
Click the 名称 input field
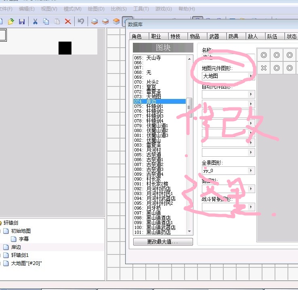point(228,58)
